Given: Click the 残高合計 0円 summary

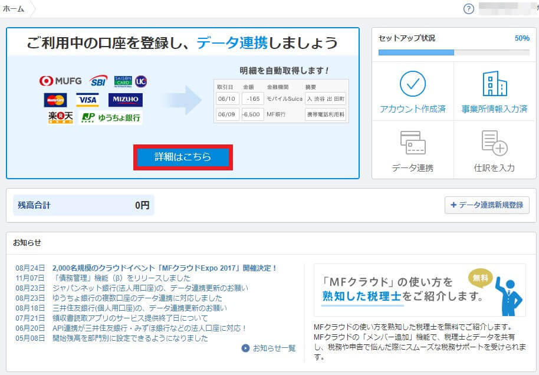Looking at the screenshot, I should click(x=84, y=205).
